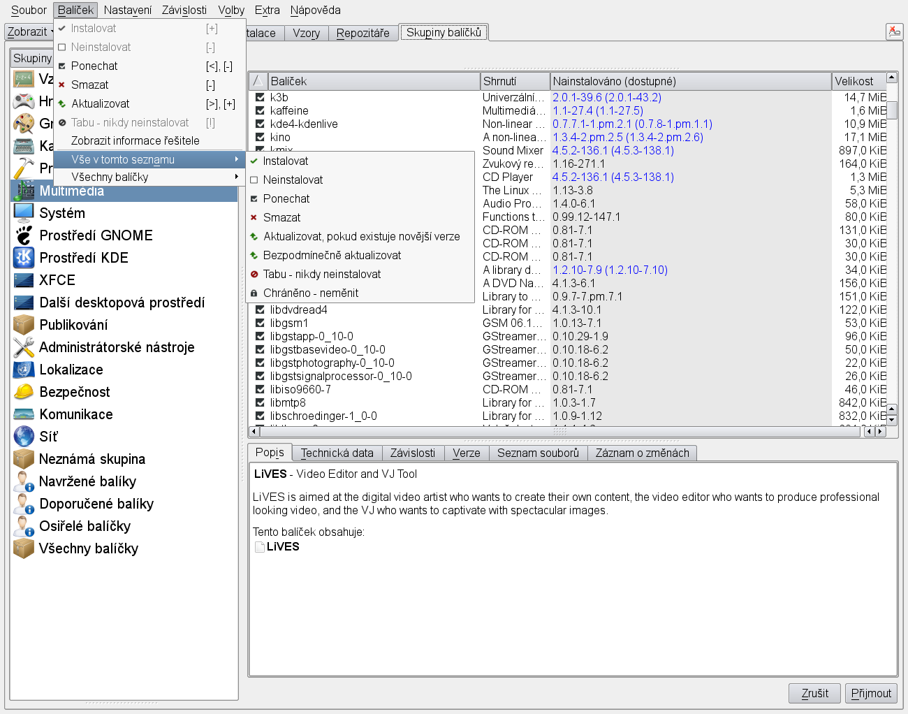Viewport: 908px width, 714px height.
Task: Open the Soubor menu
Action: pyautogui.click(x=29, y=10)
